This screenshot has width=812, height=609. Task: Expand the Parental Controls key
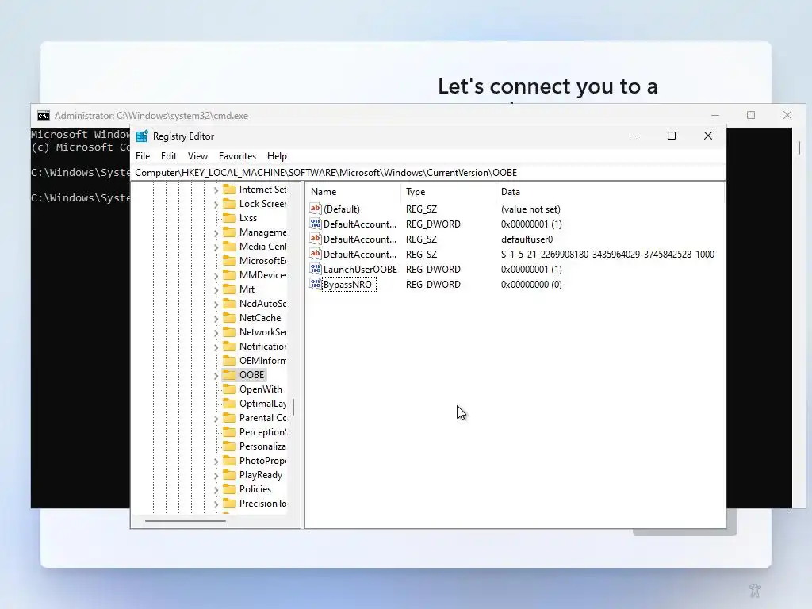[x=216, y=419]
